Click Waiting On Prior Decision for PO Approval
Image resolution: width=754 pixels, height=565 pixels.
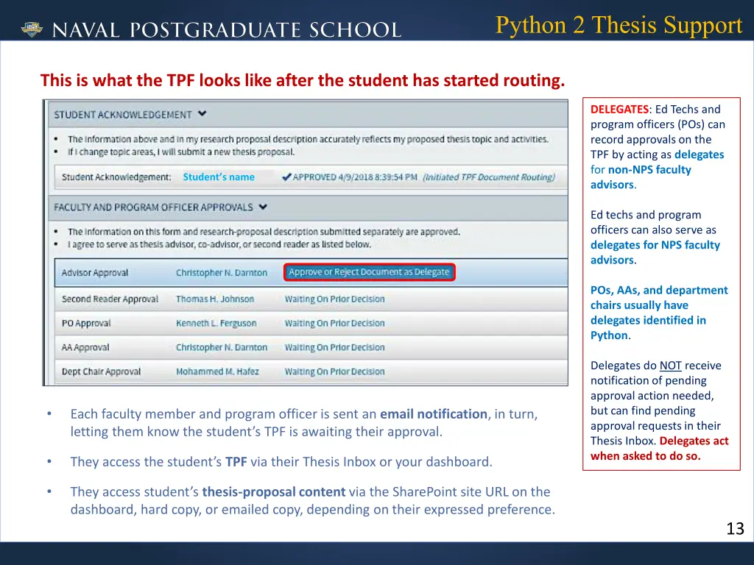335,323
